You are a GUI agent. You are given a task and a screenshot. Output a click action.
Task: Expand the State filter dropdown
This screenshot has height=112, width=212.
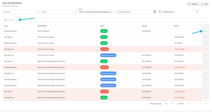[97, 12]
